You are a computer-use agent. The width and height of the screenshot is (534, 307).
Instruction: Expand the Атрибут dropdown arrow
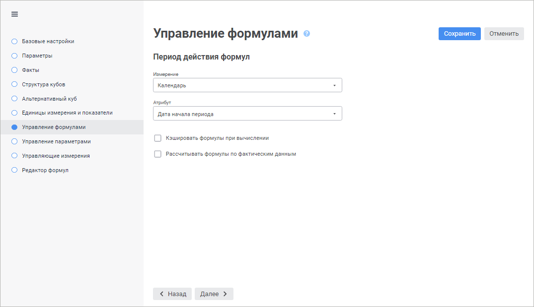(334, 114)
